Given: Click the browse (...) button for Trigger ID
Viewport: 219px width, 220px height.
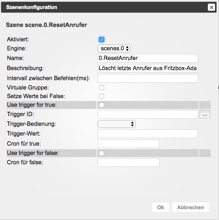Looking at the screenshot, I should (205, 114).
